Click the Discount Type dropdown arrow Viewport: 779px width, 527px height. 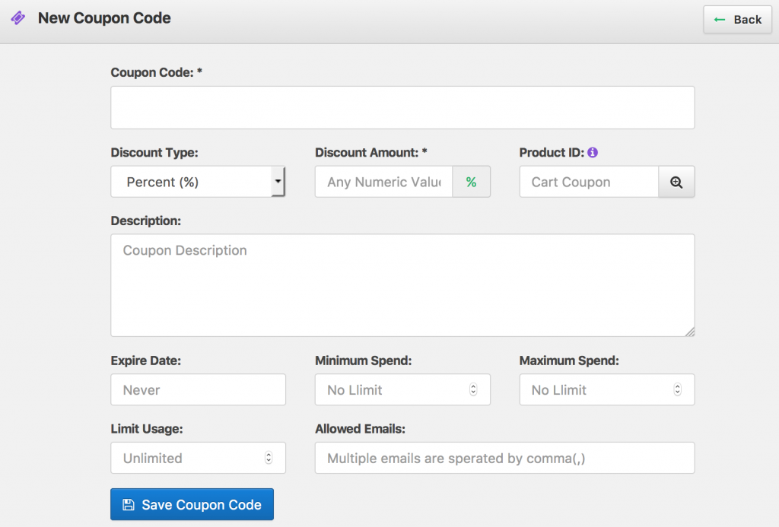(x=278, y=183)
